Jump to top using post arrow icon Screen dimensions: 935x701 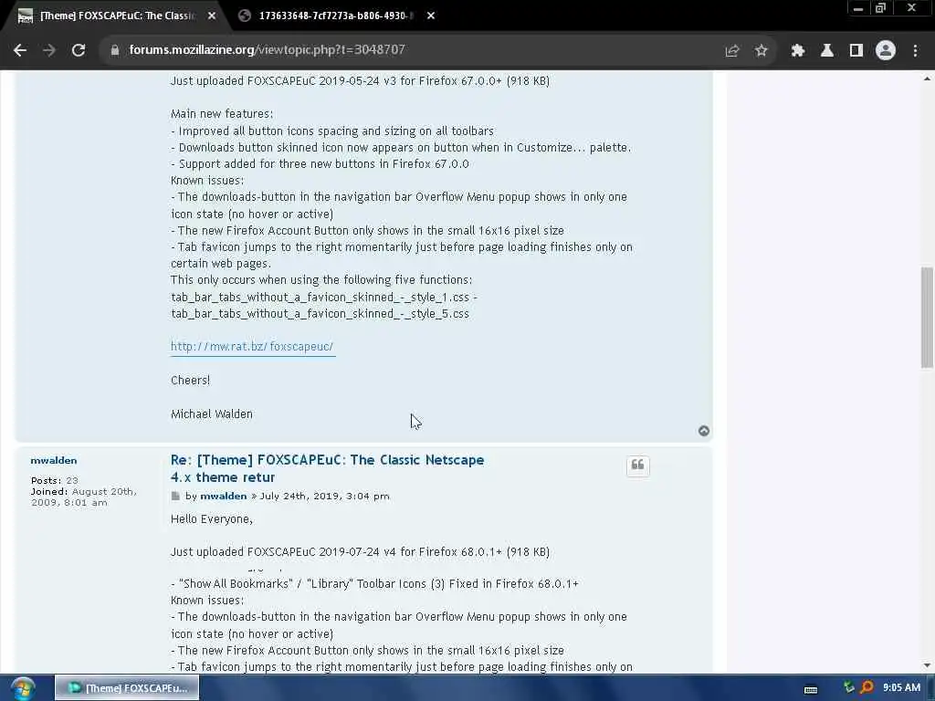pos(704,431)
